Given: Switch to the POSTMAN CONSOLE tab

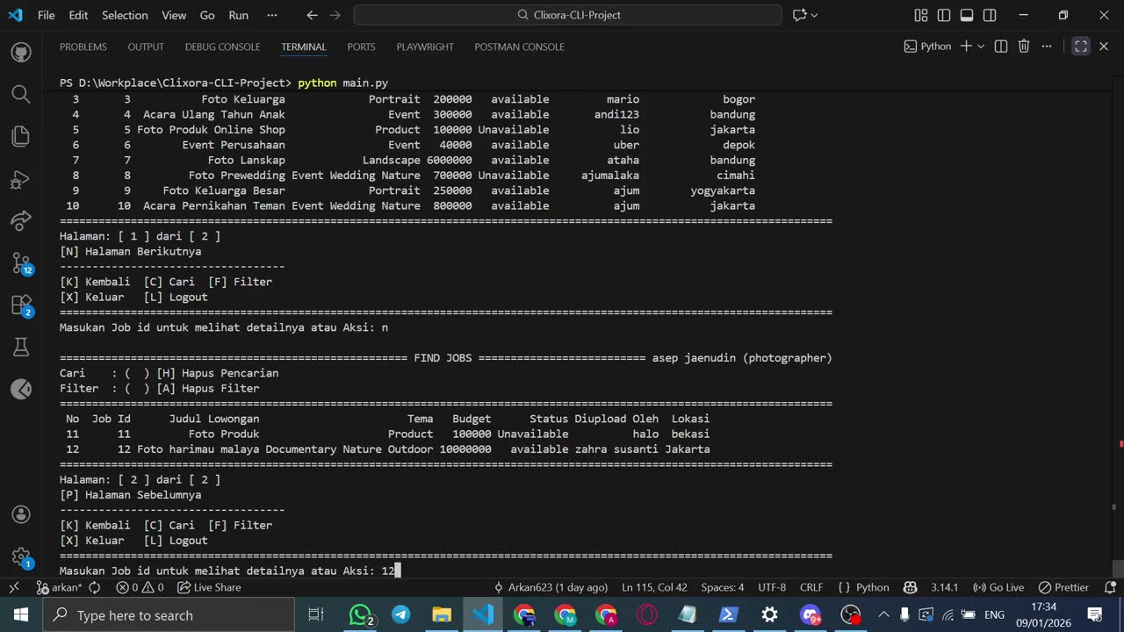Looking at the screenshot, I should click(x=519, y=47).
